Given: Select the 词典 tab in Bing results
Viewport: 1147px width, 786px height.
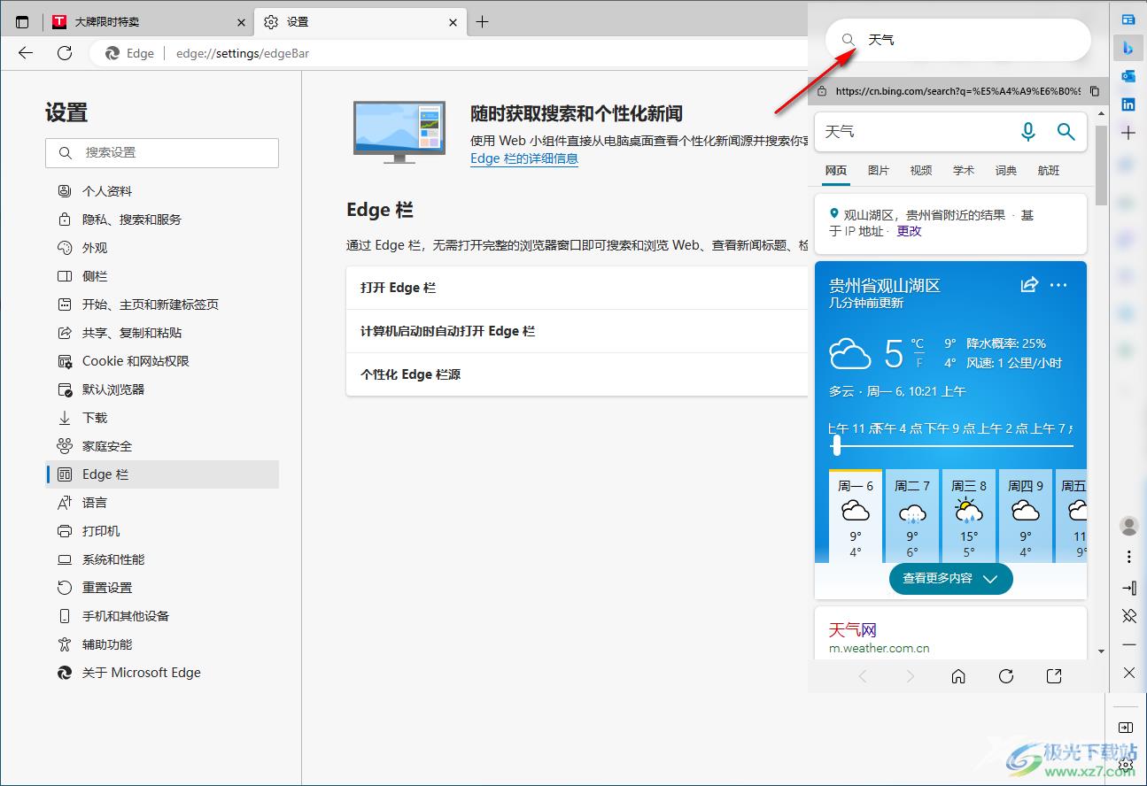Looking at the screenshot, I should pos(1006,171).
